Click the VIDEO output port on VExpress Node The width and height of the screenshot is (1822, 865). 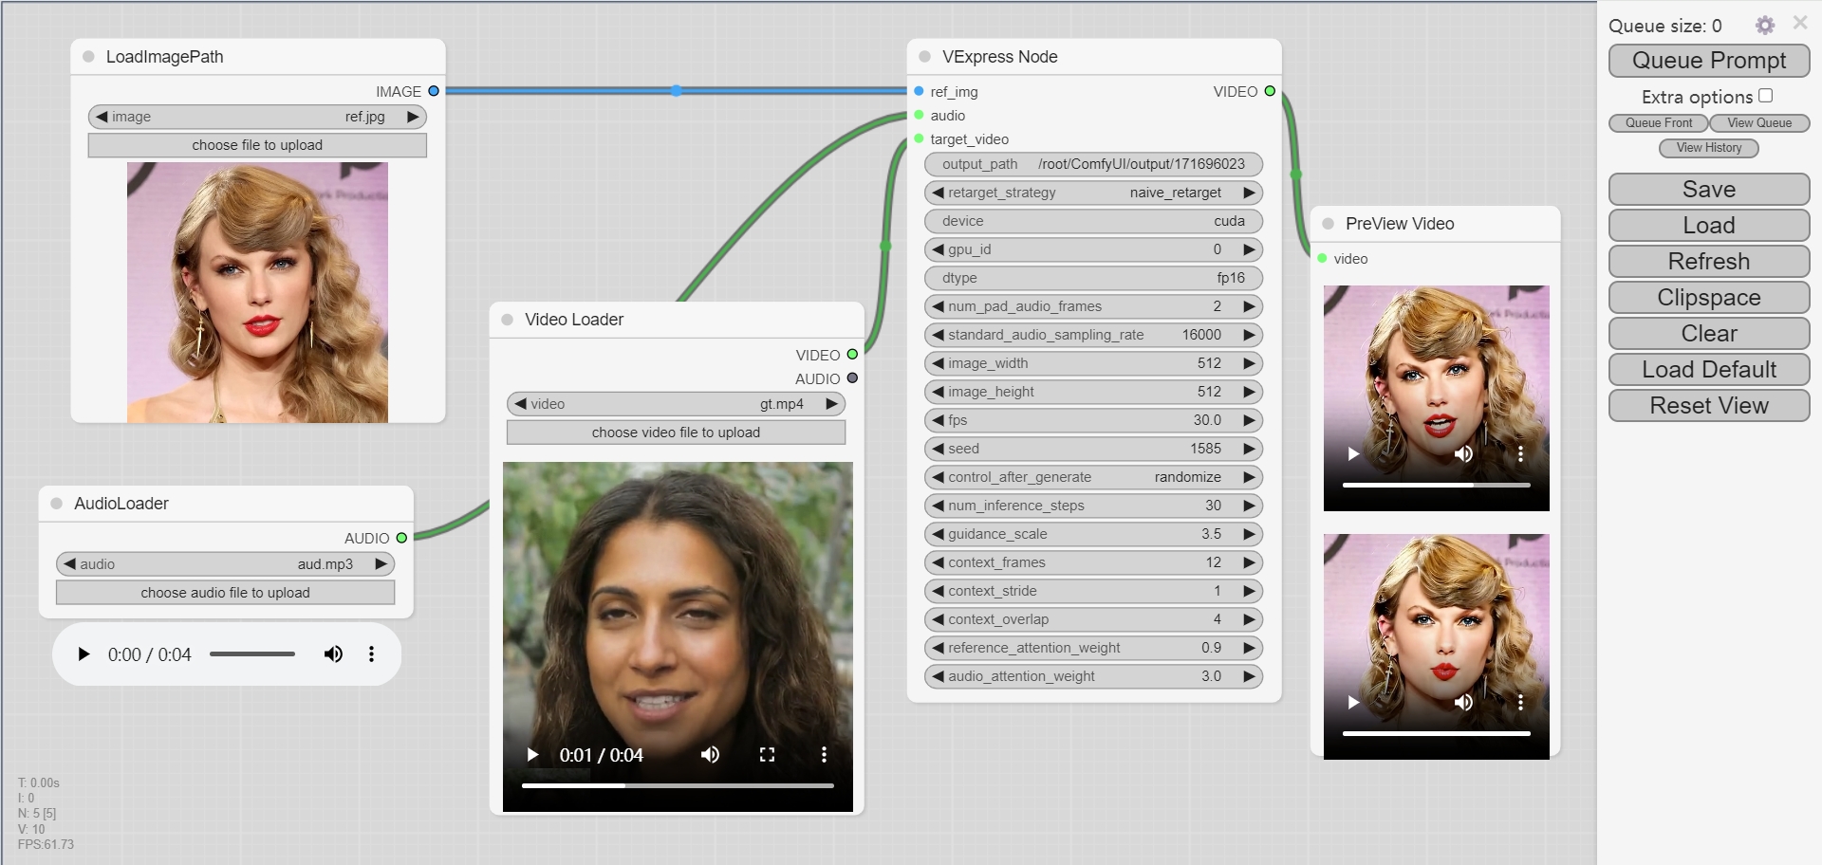coord(1270,91)
